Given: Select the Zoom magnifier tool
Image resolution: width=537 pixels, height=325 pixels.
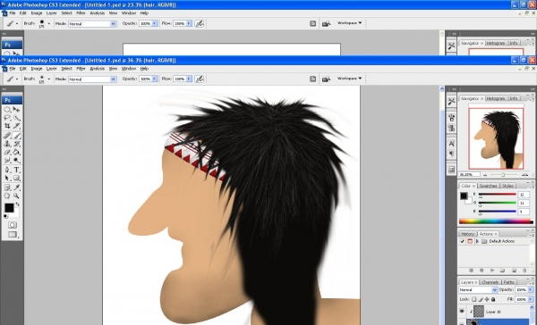Looking at the screenshot, I should 16,196.
